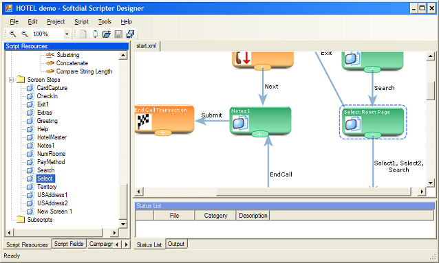Select the PayMethod screen step

[x=51, y=162]
